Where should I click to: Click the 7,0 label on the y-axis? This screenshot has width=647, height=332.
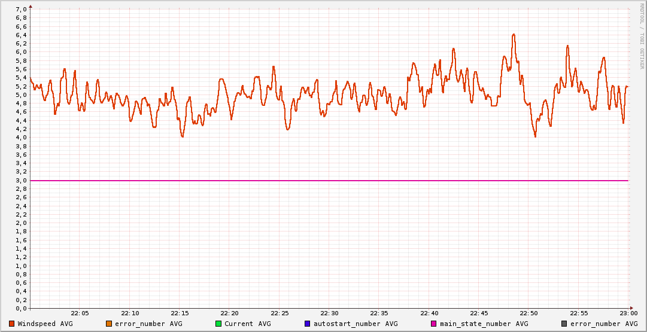click(x=20, y=10)
